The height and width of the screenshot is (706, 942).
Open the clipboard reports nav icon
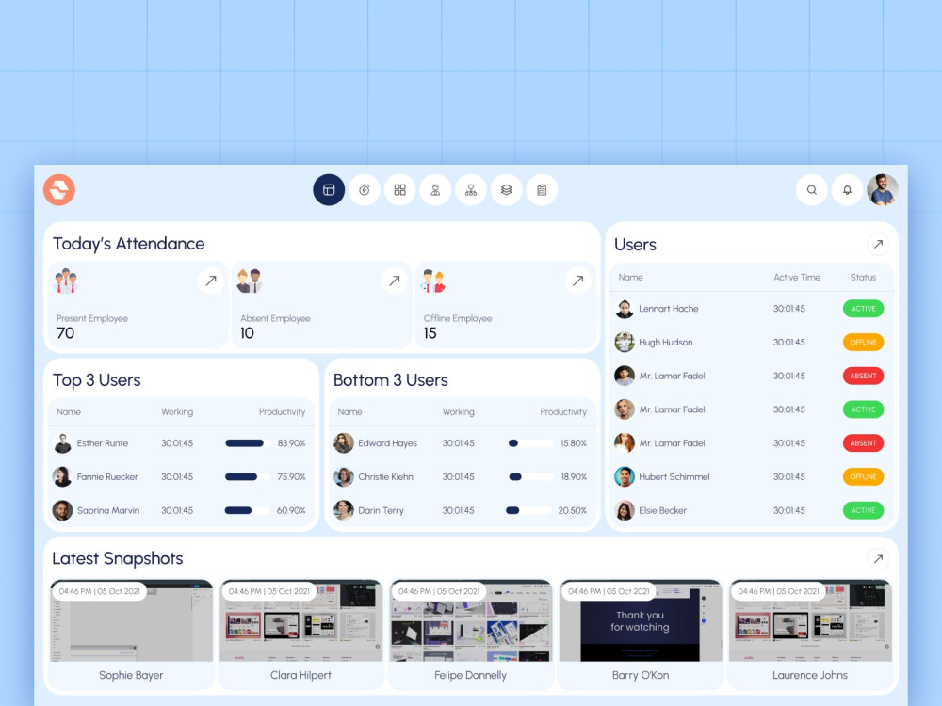click(542, 190)
